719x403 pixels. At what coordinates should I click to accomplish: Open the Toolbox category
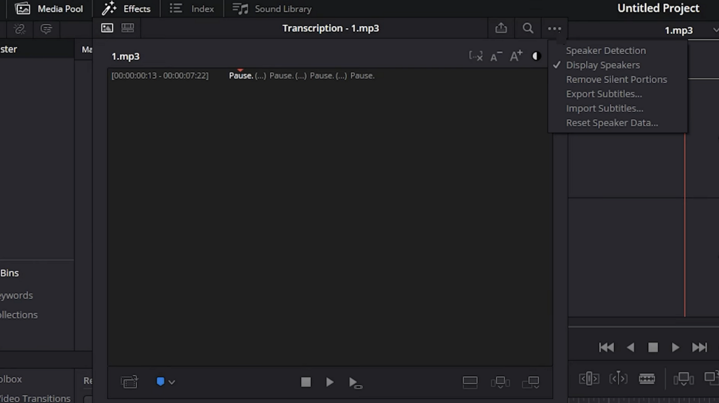[x=11, y=379]
